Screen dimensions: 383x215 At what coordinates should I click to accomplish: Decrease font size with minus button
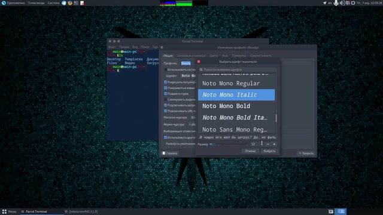point(268,144)
